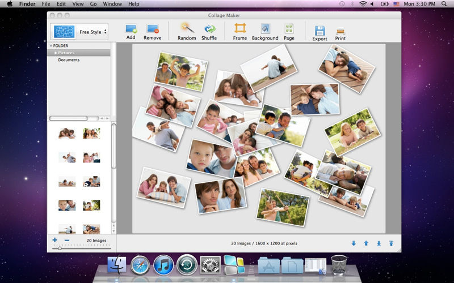Image resolution: width=454 pixels, height=283 pixels.
Task: Open Time Machine from the Dock
Action: pos(187,264)
